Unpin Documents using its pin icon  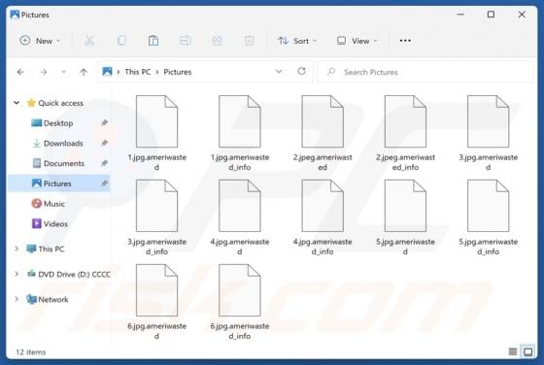click(104, 163)
